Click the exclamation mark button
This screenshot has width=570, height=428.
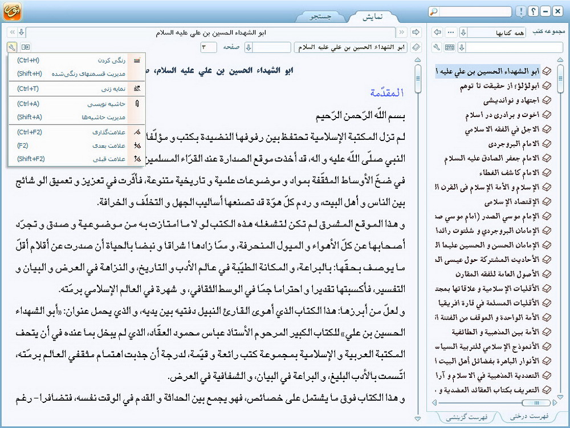click(521, 11)
